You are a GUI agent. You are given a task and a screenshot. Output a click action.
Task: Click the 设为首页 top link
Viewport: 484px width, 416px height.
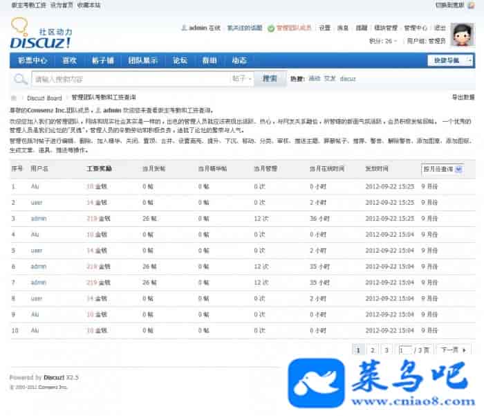pos(62,6)
